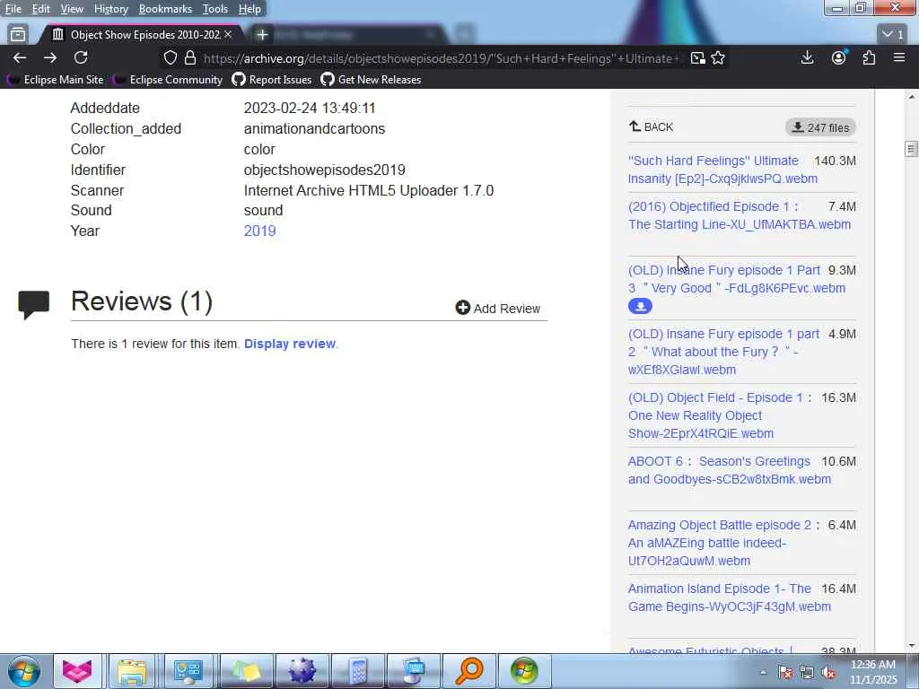Click the muted volume tray icon

tap(829, 673)
